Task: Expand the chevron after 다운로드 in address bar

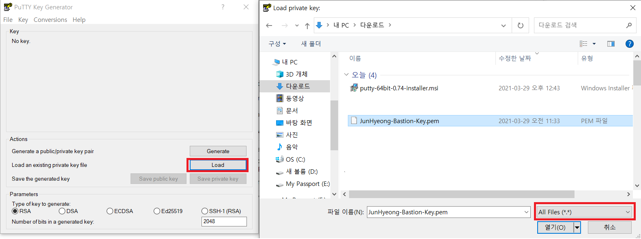Action: [390, 25]
